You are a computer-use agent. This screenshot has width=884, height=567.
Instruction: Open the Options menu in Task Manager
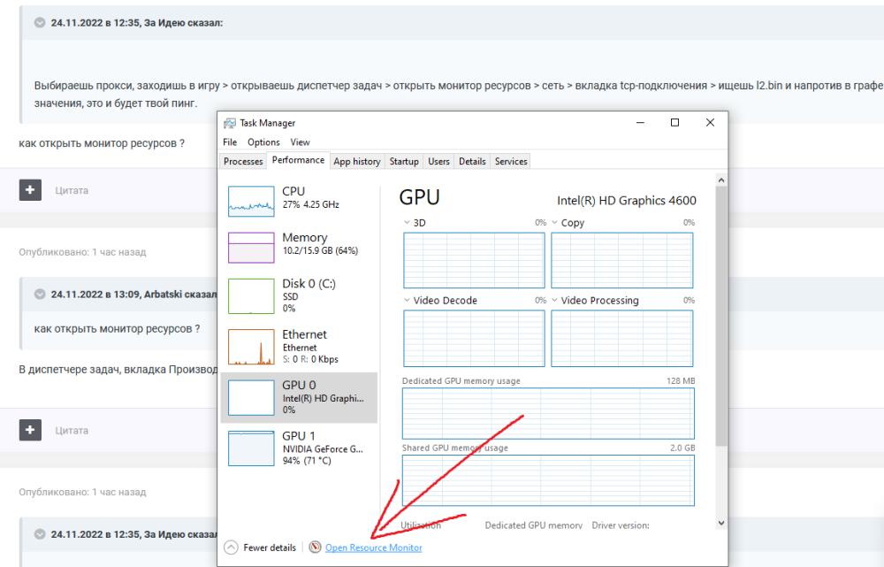263,142
